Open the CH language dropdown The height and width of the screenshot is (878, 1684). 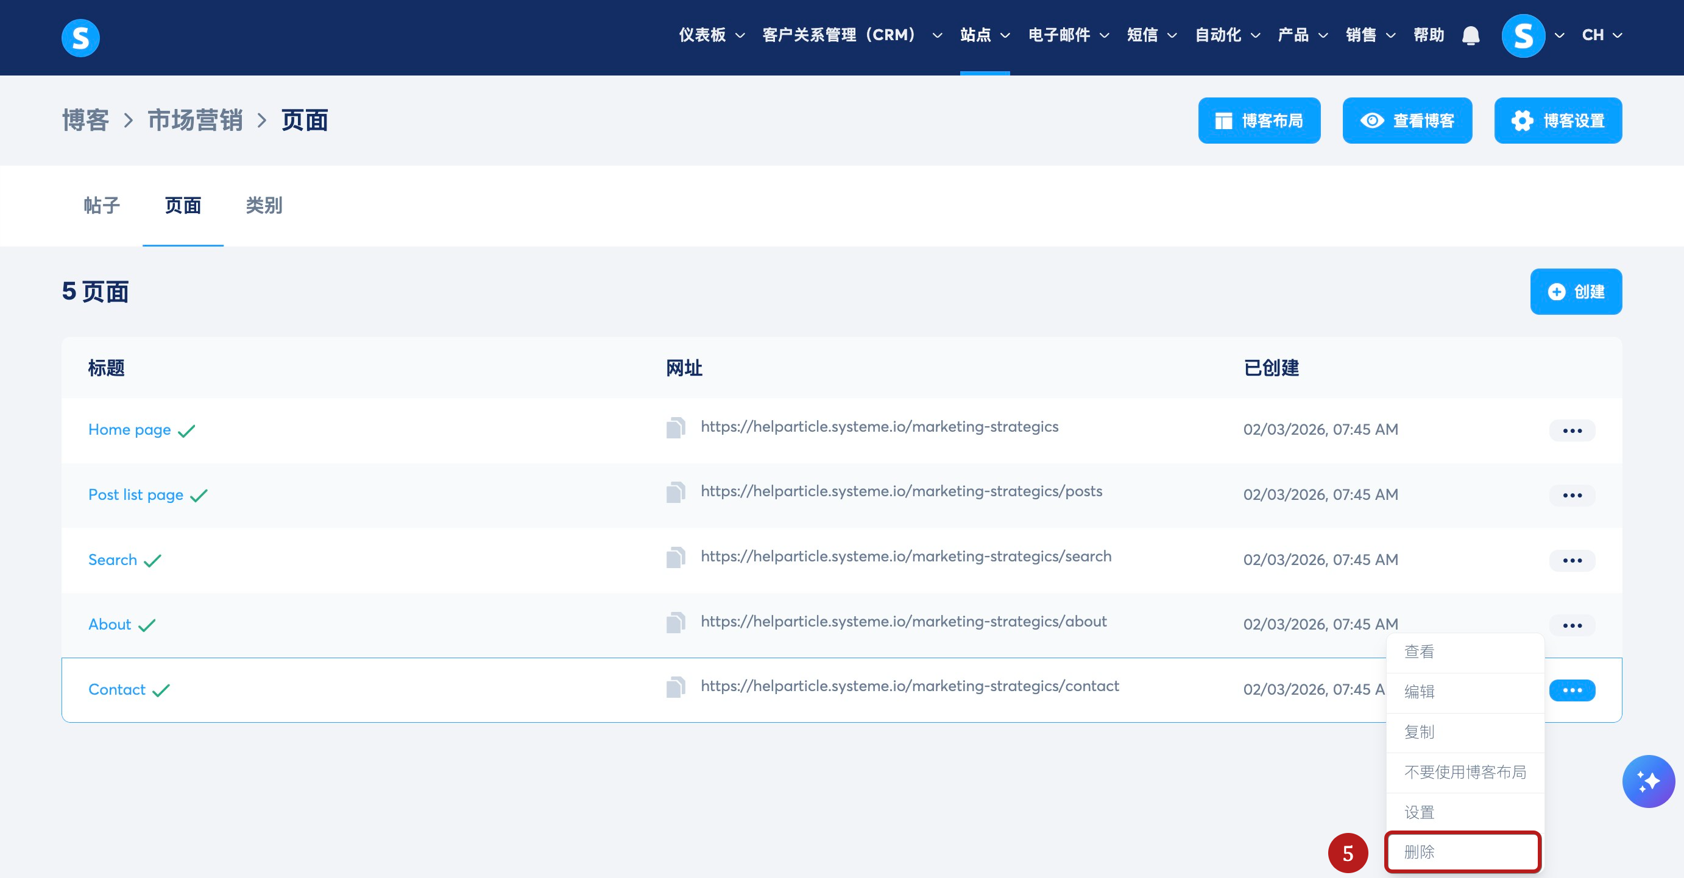click(x=1601, y=35)
